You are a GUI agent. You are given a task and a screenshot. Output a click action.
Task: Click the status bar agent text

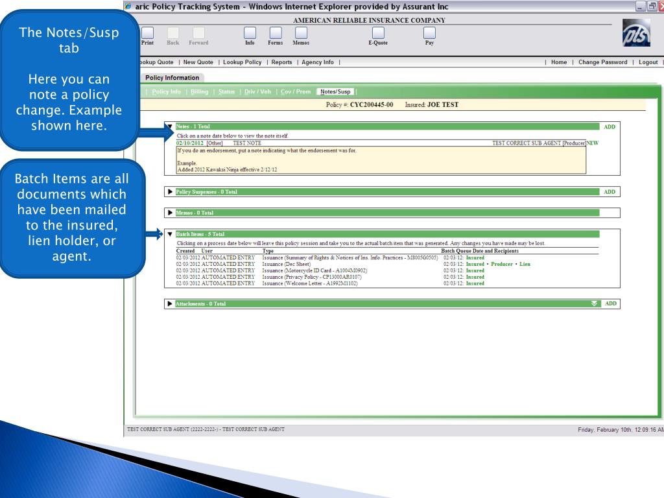tap(206, 429)
